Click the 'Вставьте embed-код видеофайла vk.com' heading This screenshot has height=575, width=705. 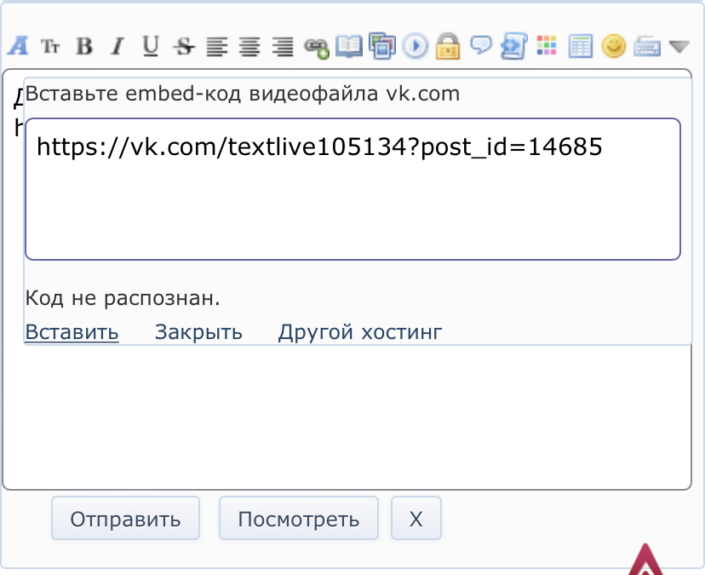point(243,94)
